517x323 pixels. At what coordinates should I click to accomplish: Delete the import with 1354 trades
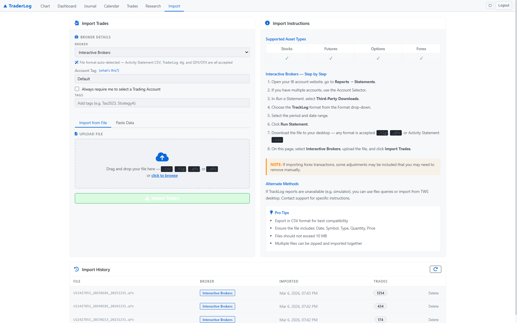tap(433, 293)
